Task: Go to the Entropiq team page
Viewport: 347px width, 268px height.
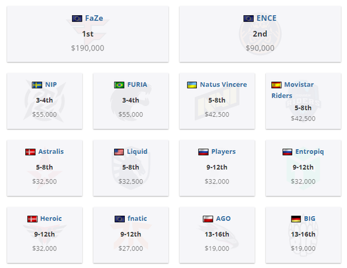Action: 310,152
